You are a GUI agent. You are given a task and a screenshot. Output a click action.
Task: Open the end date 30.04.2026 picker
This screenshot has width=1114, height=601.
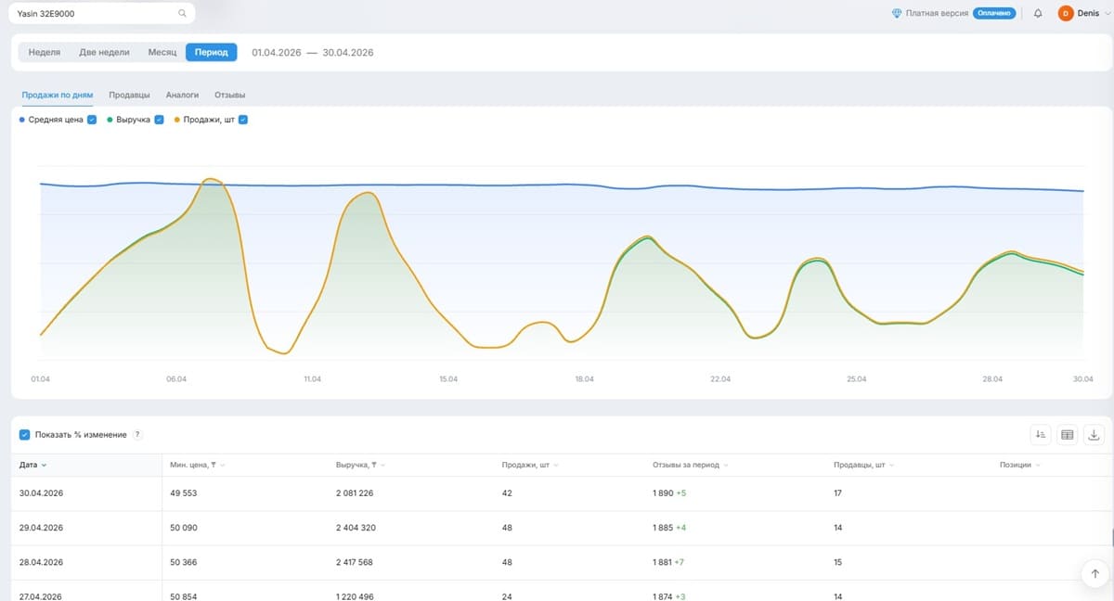tap(348, 53)
